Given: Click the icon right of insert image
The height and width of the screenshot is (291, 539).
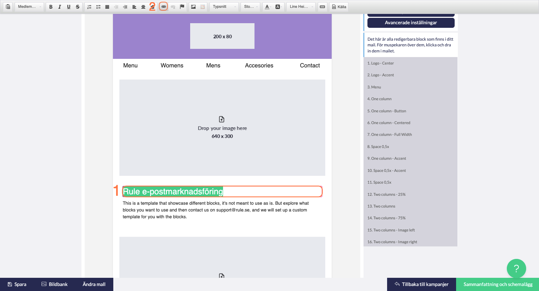Looking at the screenshot, I should click(203, 7).
